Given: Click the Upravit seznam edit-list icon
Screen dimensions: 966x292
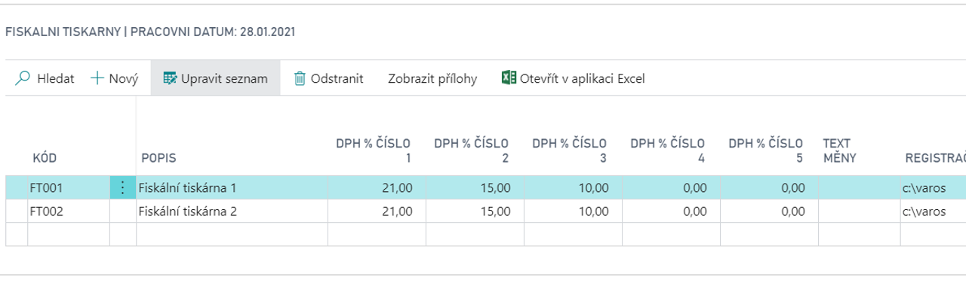Looking at the screenshot, I should 170,78.
